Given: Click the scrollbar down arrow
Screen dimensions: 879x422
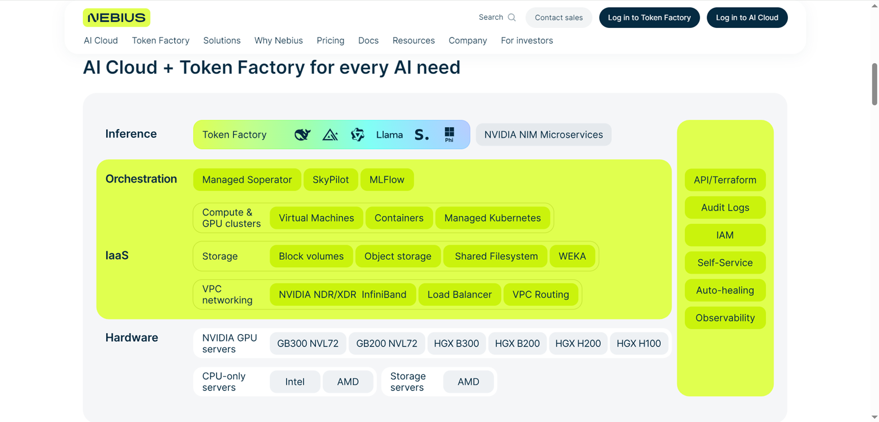Looking at the screenshot, I should tap(874, 417).
